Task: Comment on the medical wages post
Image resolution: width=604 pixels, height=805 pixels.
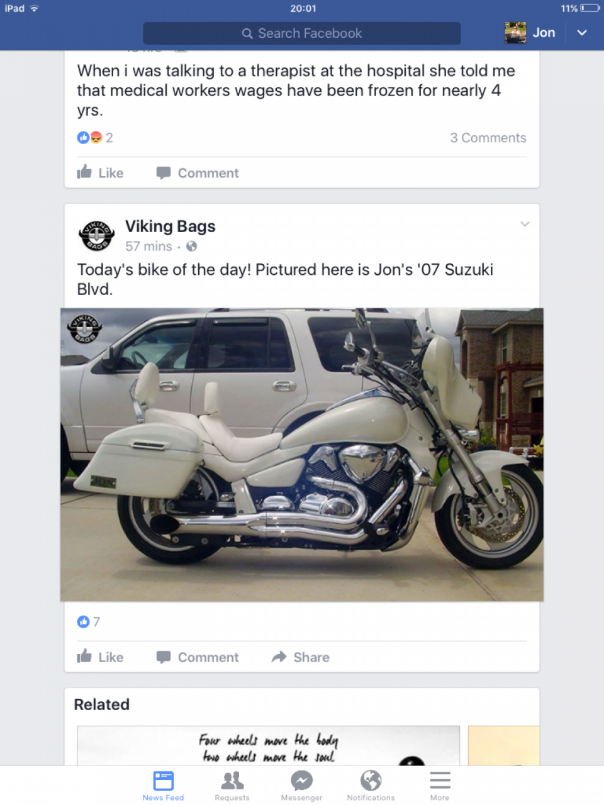Action: [x=198, y=173]
